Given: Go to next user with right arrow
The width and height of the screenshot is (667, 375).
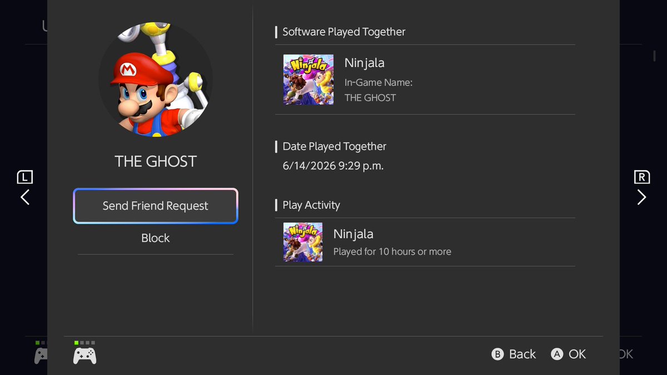Looking at the screenshot, I should tap(641, 197).
